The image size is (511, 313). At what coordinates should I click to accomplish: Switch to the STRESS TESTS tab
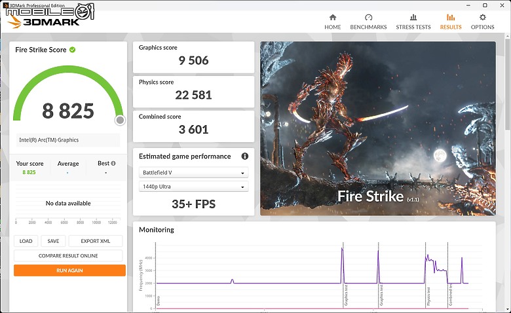413,22
